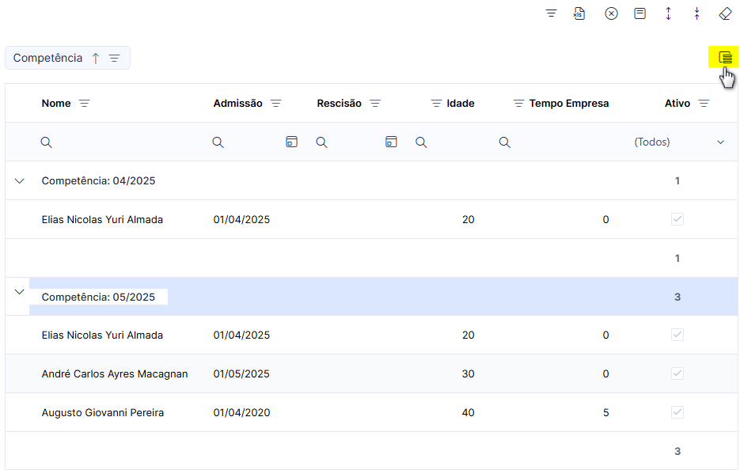
Task: Click admission date 01/04/2020
Action: click(241, 412)
